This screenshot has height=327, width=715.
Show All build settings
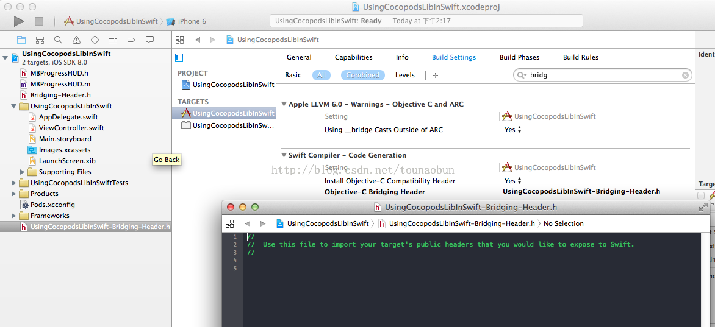click(322, 75)
